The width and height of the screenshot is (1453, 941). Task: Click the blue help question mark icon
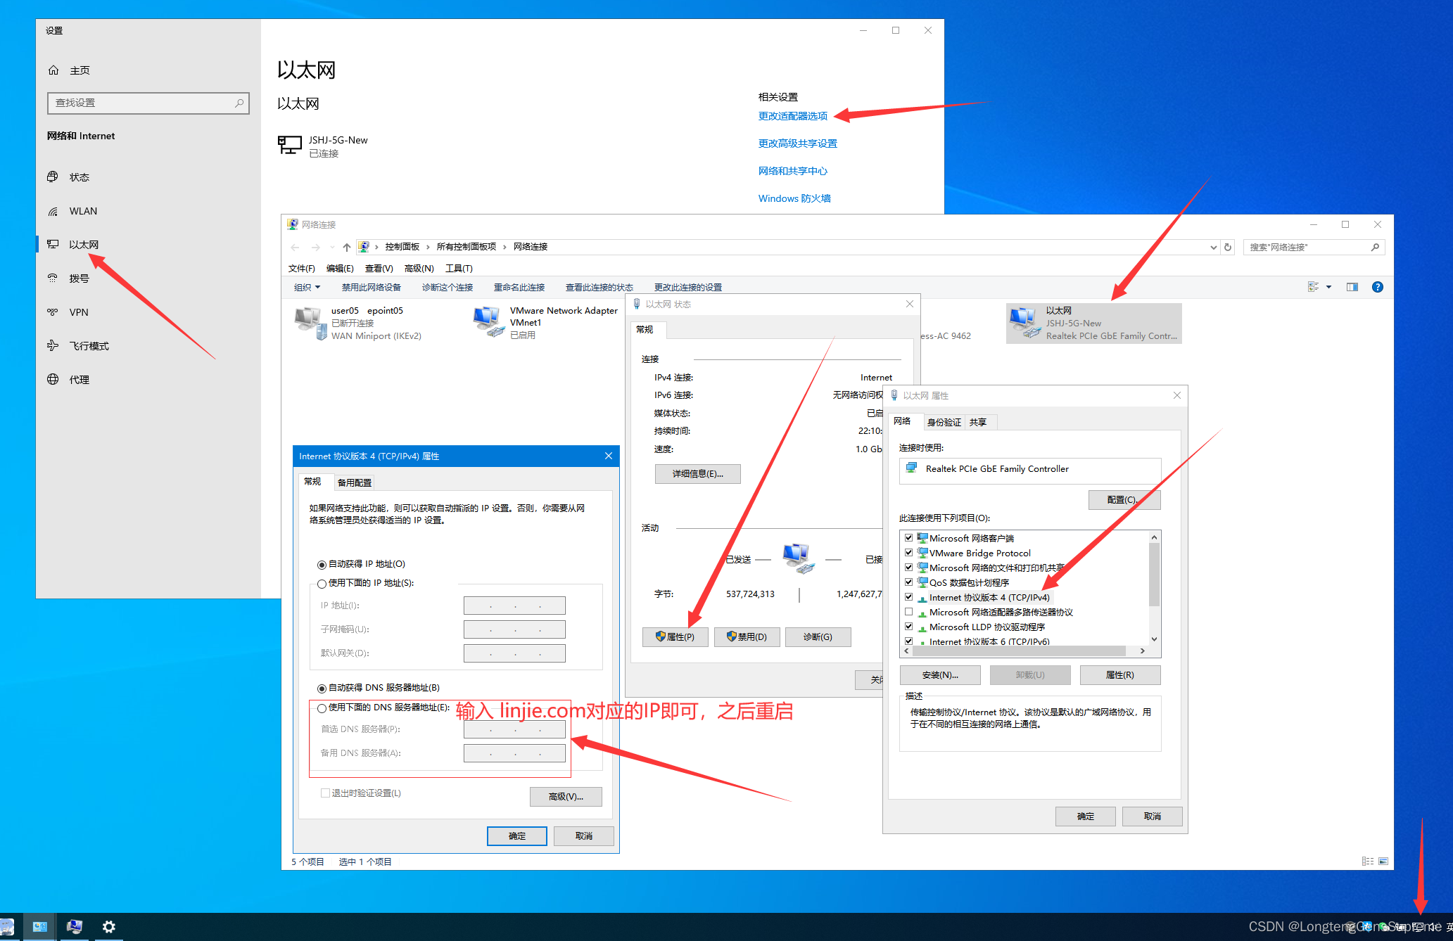point(1377,287)
